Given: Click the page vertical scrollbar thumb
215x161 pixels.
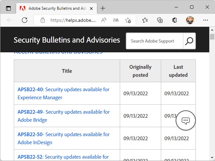Looking at the screenshot, I should click(212, 37).
